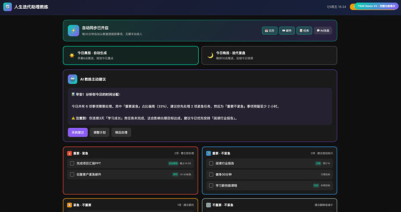Viewport: 401px width, 212px height.
Task: Click the 自动同步已开启 heading
Action: click(95, 28)
